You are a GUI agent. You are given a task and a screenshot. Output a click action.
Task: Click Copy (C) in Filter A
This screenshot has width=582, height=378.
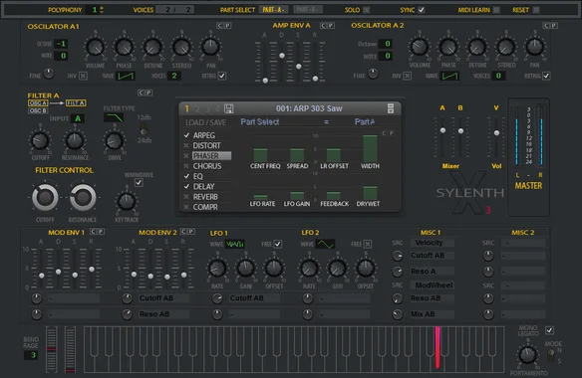(x=141, y=93)
